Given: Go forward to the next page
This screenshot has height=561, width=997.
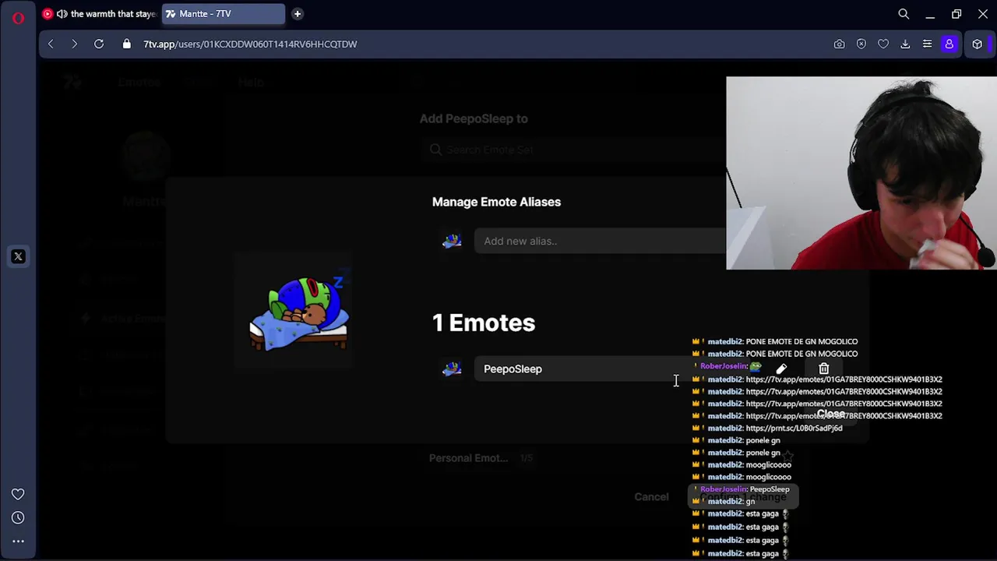Looking at the screenshot, I should pyautogui.click(x=74, y=44).
